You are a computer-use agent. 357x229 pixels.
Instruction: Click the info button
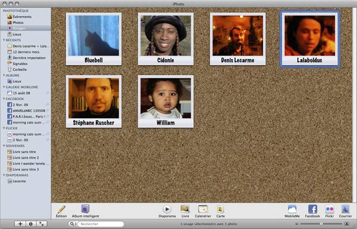(x=31, y=224)
